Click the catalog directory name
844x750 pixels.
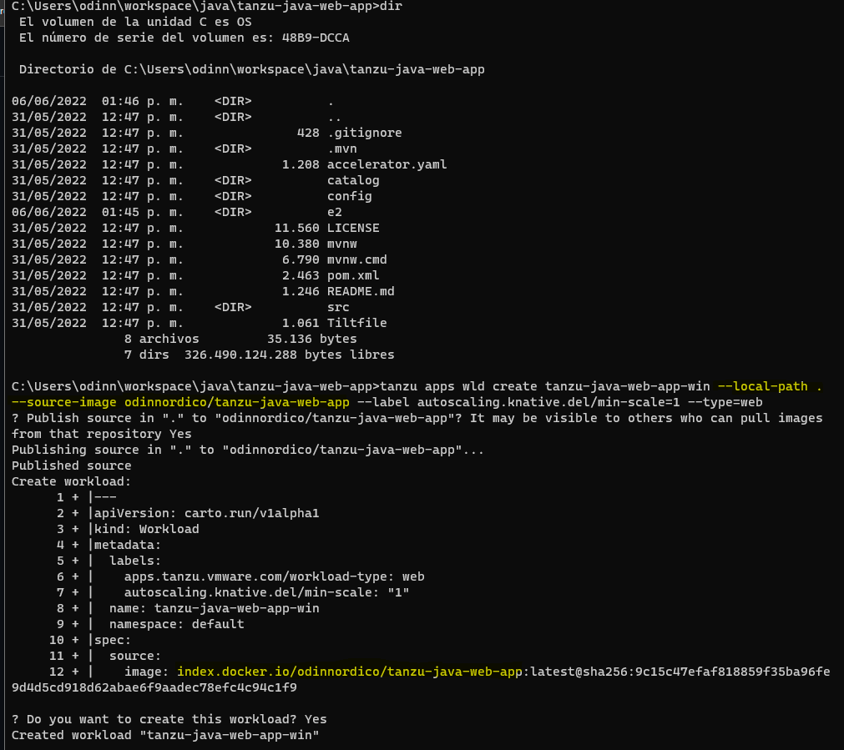click(x=353, y=180)
